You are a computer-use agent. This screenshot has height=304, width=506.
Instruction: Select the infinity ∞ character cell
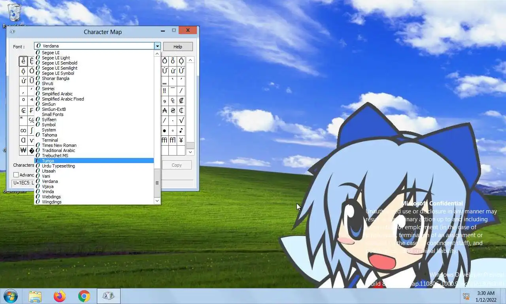[x=23, y=130]
